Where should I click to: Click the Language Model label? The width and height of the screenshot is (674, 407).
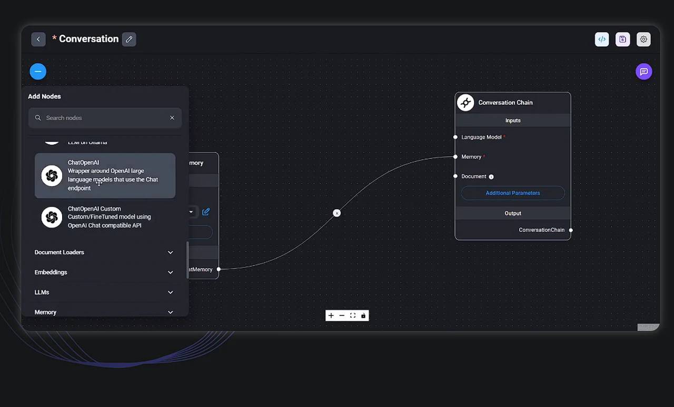tap(481, 137)
